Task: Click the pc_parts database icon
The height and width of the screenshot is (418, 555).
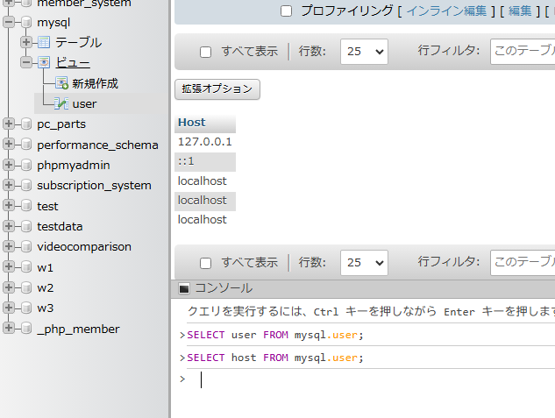Action: click(25, 124)
